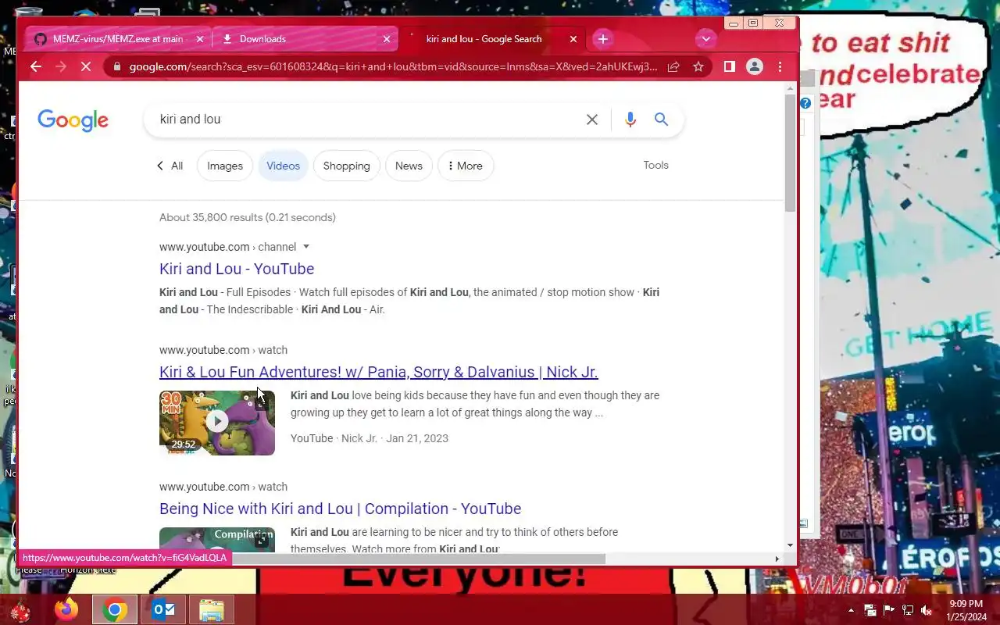View site information lock icon
Screen dimensions: 1000x625
[116, 67]
